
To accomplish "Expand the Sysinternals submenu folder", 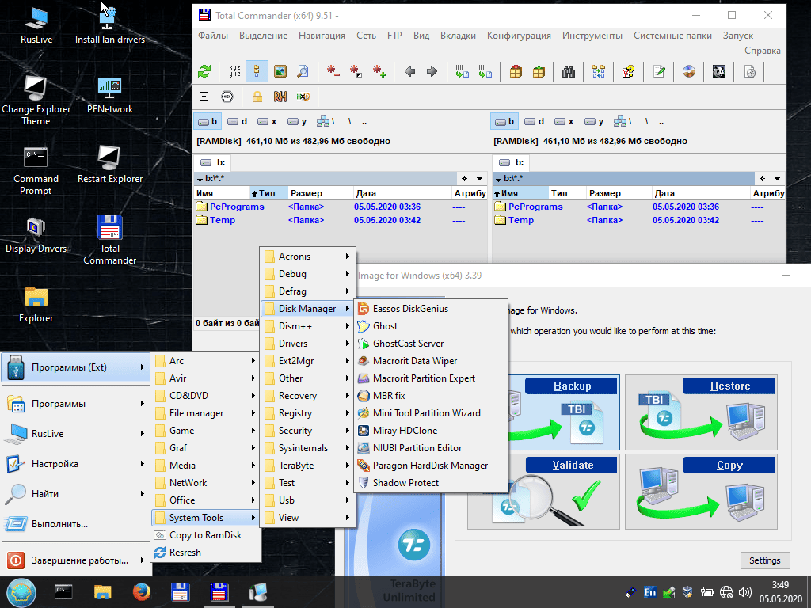I will 307,448.
